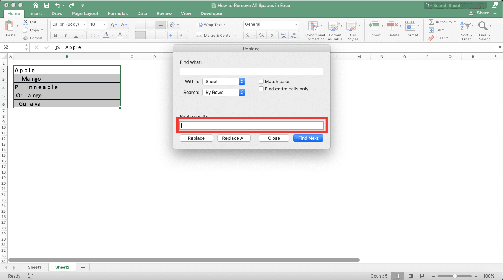Apply comma style number format
503x280 pixels.
(x=271, y=35)
